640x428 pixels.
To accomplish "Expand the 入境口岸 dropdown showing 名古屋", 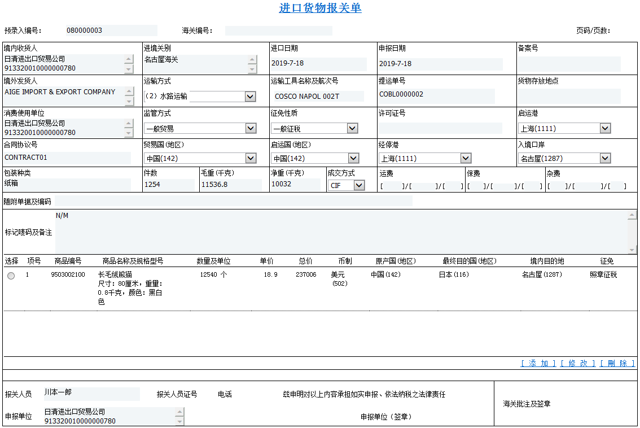I will (605, 158).
